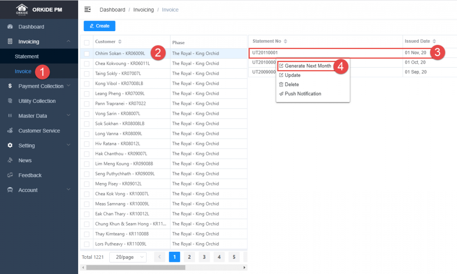Go to page 3 of the customer list
The image size is (457, 274).
204,257
